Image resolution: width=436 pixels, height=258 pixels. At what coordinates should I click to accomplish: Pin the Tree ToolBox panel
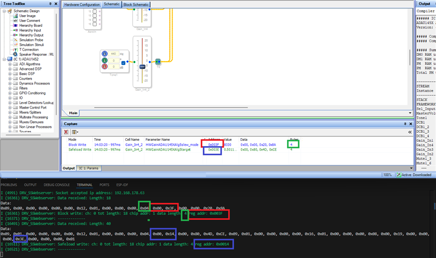tap(51, 4)
